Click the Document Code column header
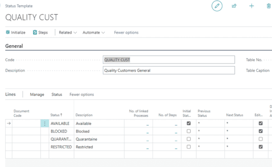The image size is (272, 167). click(21, 113)
